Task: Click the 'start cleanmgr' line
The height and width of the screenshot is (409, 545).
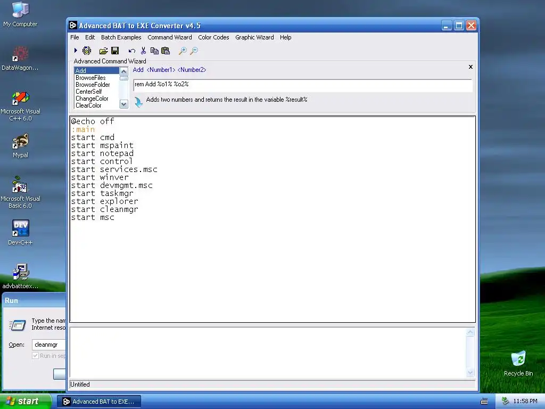Action: tap(105, 209)
